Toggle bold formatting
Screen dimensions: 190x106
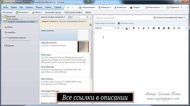(x=134, y=28)
